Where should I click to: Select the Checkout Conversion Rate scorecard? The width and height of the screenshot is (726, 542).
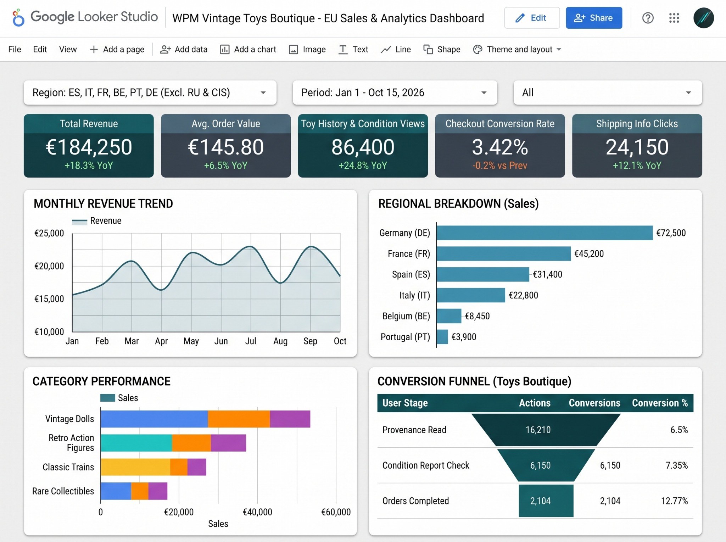(500, 146)
